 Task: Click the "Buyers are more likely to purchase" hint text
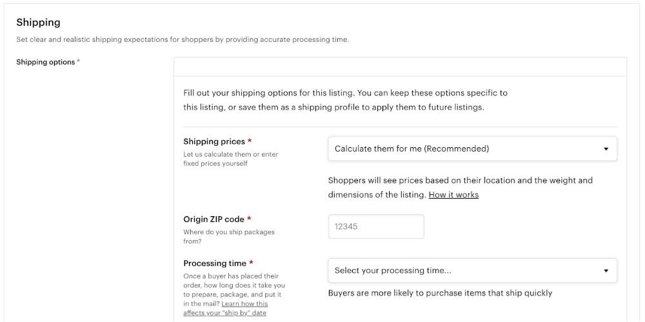coord(440,293)
